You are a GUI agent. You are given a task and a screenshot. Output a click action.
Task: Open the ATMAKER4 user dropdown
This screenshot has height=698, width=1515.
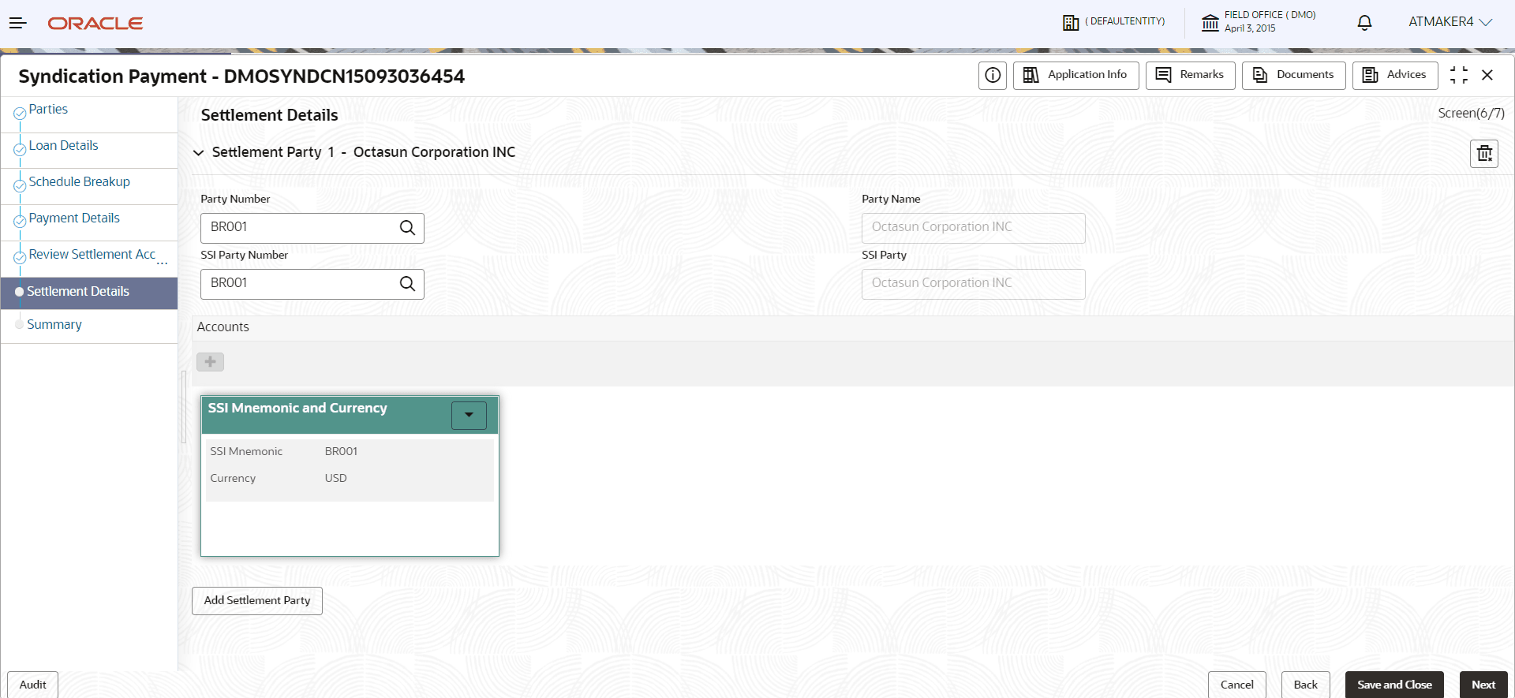point(1450,22)
